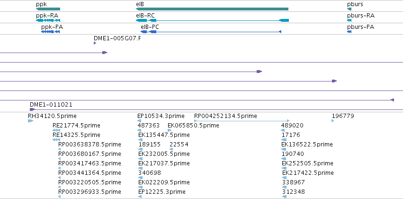Select the elB-RC transcript feature
403x199 pixels.
212,20
